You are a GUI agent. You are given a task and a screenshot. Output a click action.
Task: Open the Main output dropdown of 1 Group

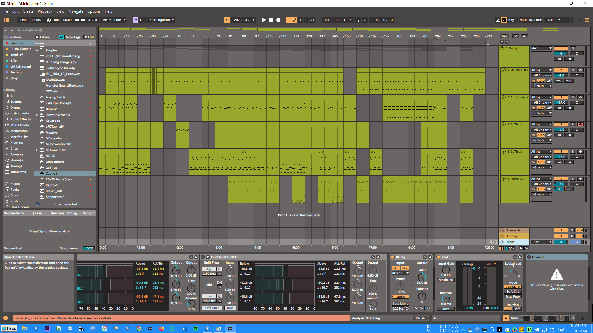(x=541, y=48)
